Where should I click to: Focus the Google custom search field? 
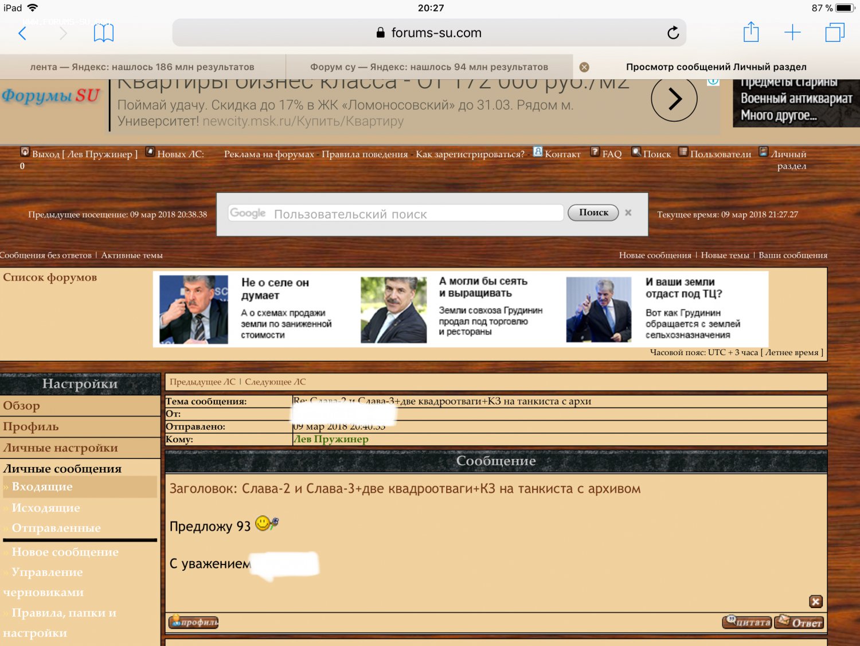click(x=396, y=214)
